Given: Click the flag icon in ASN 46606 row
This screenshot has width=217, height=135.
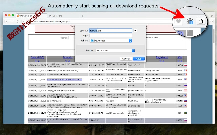Looking at the screenshot, I should tap(185, 106).
